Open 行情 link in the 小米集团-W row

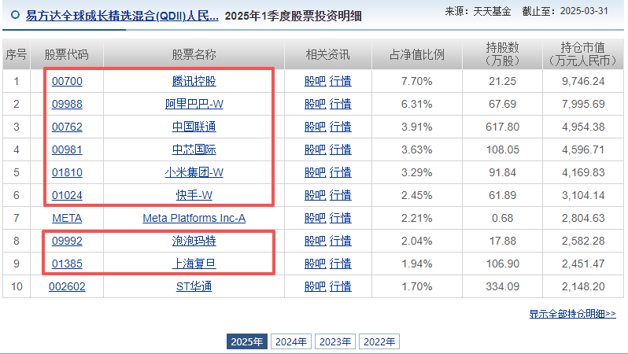coord(341,172)
